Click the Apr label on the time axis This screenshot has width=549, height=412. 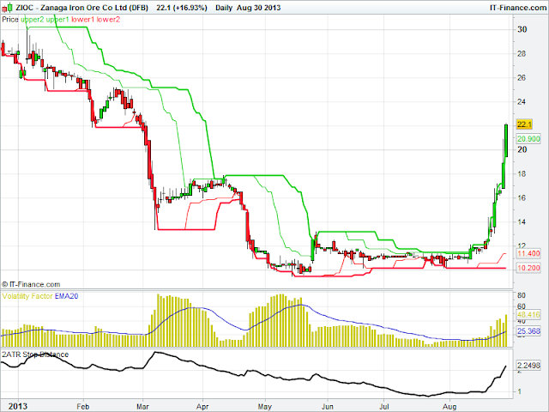[x=202, y=407]
